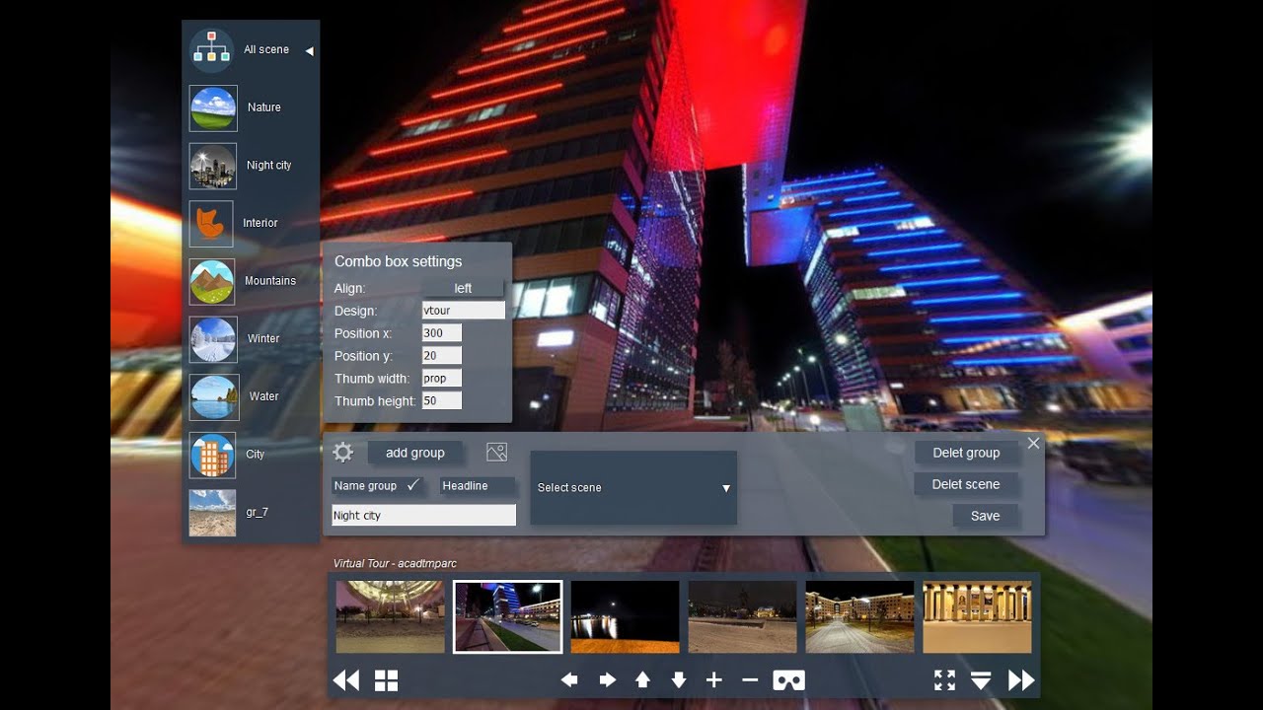Click the image picker icon
Viewport: 1263px width, 710px height.
(x=497, y=453)
